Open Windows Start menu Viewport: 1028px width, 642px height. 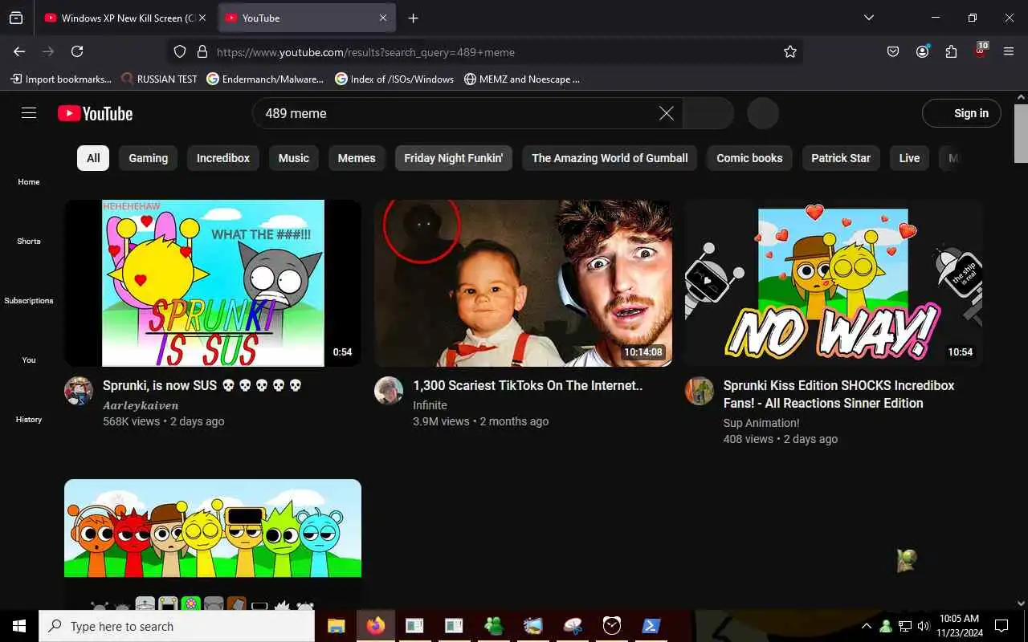click(x=19, y=626)
